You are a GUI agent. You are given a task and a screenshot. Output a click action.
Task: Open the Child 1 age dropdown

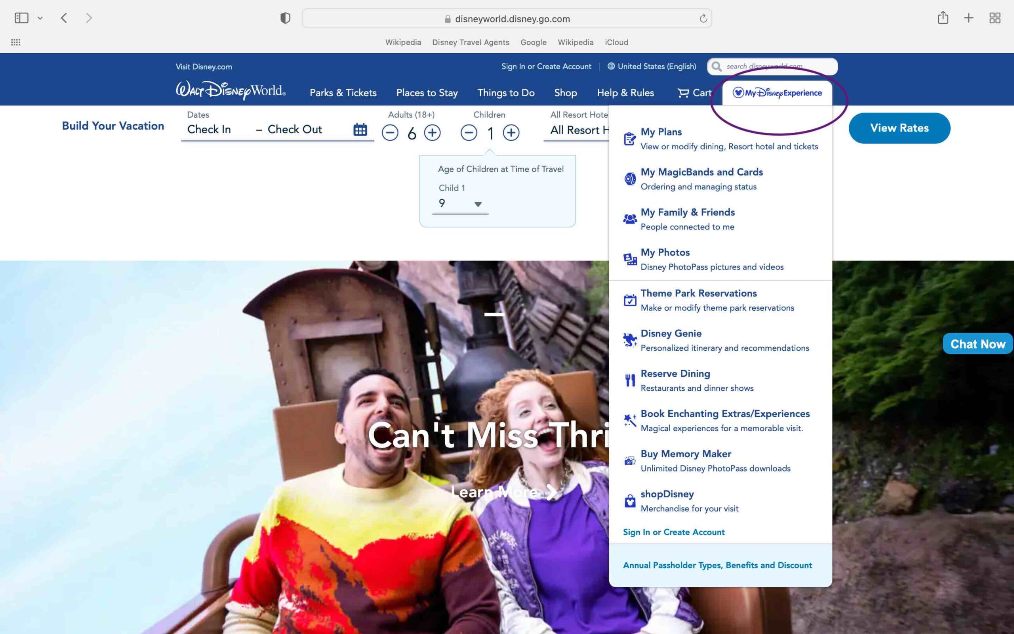coord(460,203)
